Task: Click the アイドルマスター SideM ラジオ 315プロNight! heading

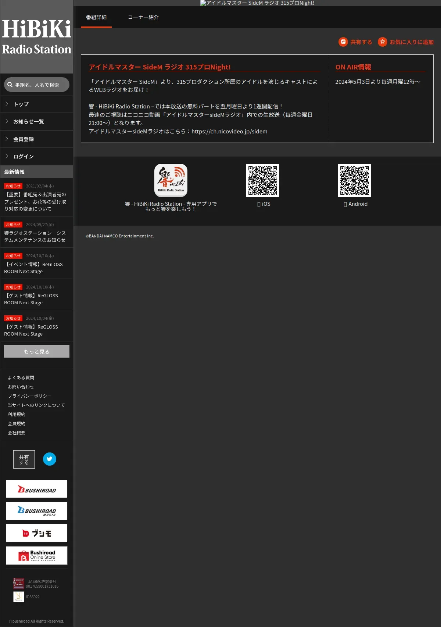Action: tap(159, 67)
